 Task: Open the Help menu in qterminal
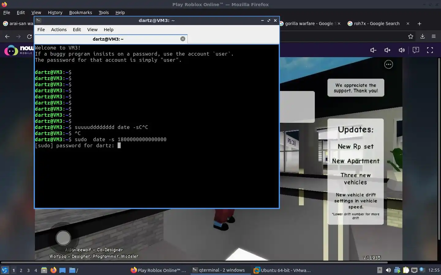click(108, 30)
